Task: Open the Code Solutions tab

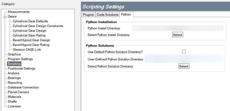Action: tap(108, 15)
